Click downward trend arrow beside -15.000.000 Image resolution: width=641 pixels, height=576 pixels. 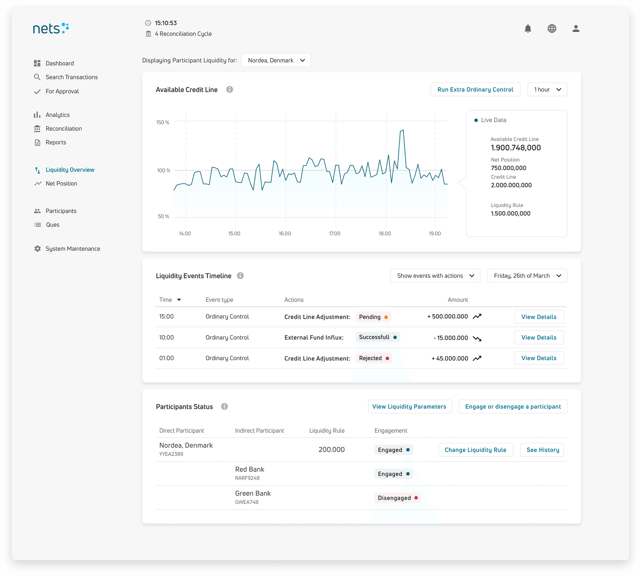click(477, 338)
